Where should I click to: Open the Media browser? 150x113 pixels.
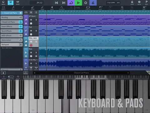tap(3, 3)
